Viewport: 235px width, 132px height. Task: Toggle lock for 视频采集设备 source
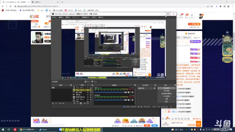tap(90, 97)
